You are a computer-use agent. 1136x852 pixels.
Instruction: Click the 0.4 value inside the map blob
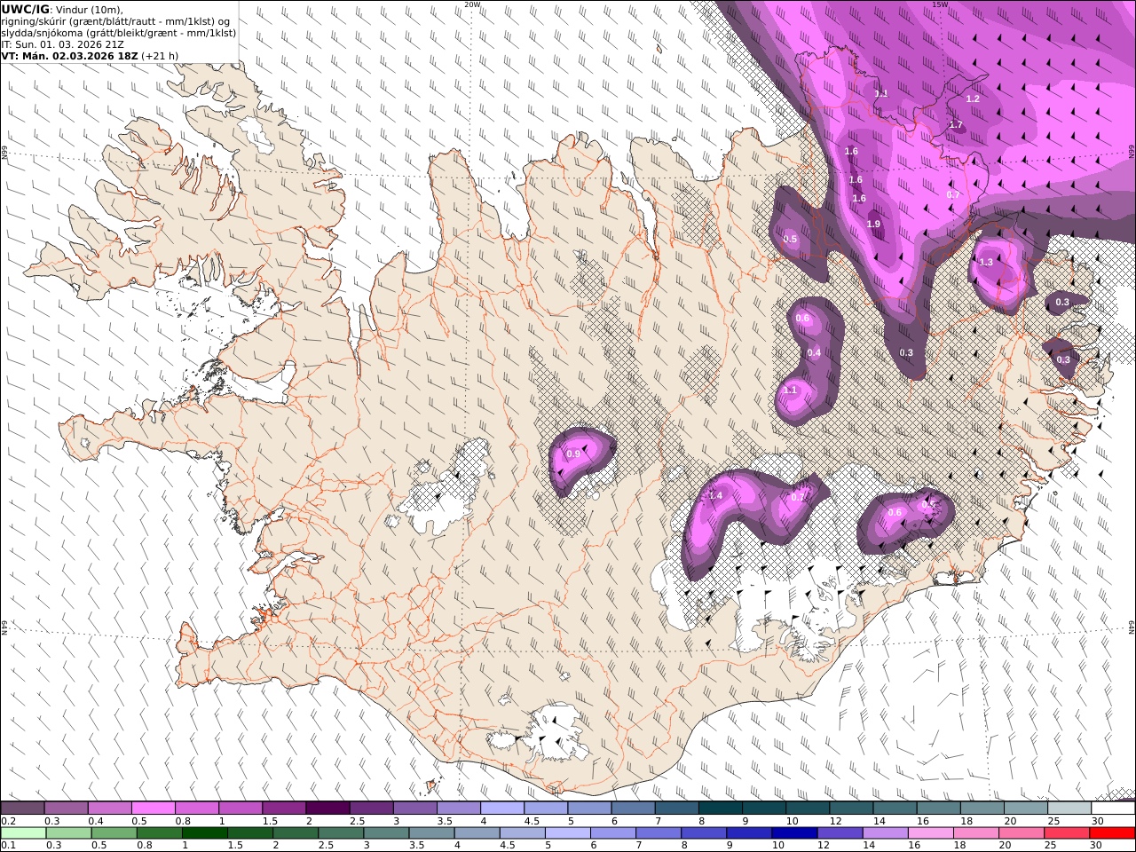click(x=814, y=353)
